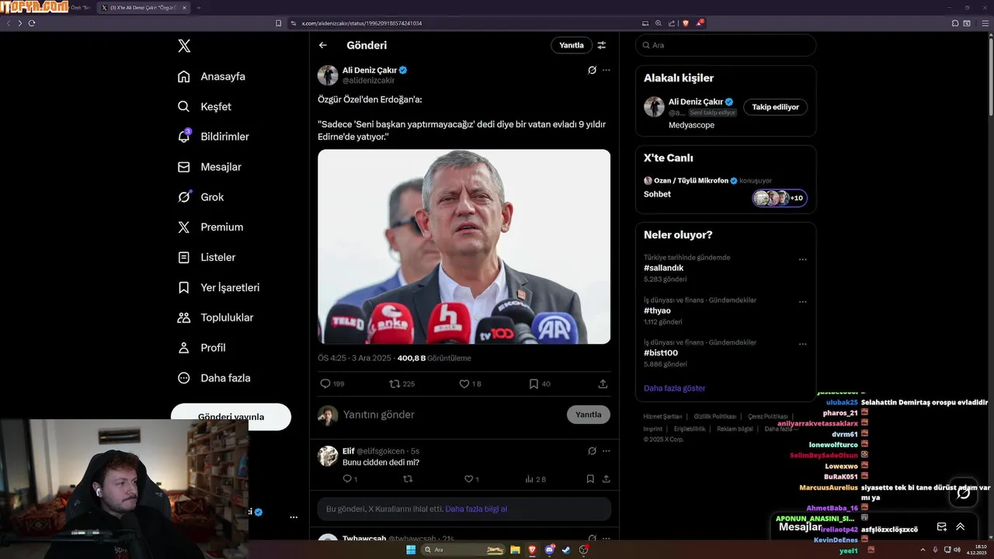Screen dimensions: 994x559
Task: Open File Explorer from taskbar
Action: click(x=515, y=550)
